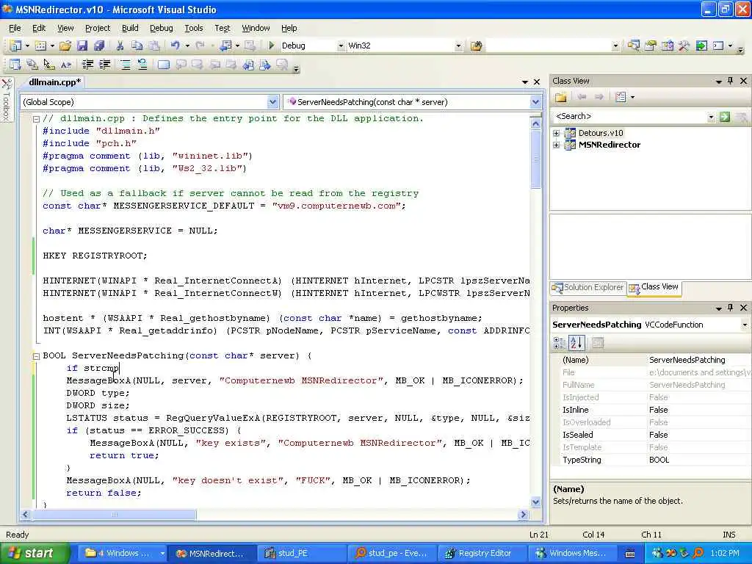
Task: Switch Properties to Alphabetical sort
Action: (x=576, y=343)
